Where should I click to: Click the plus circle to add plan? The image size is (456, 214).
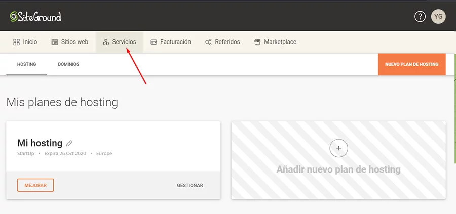[338, 148]
